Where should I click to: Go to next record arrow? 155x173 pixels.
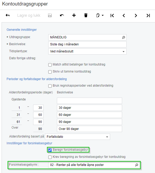click(x=136, y=15)
